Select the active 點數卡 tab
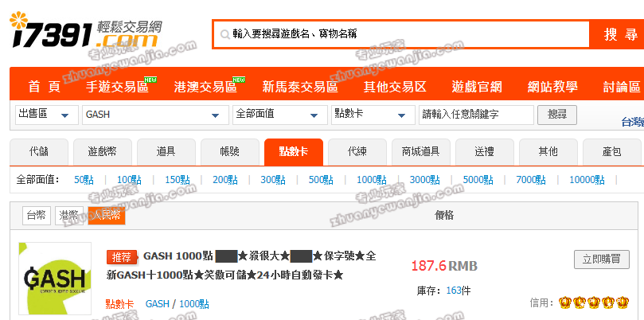The width and height of the screenshot is (644, 320). pyautogui.click(x=294, y=152)
